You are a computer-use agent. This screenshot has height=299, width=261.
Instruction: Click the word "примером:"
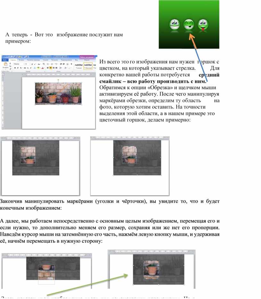click(x=18, y=41)
